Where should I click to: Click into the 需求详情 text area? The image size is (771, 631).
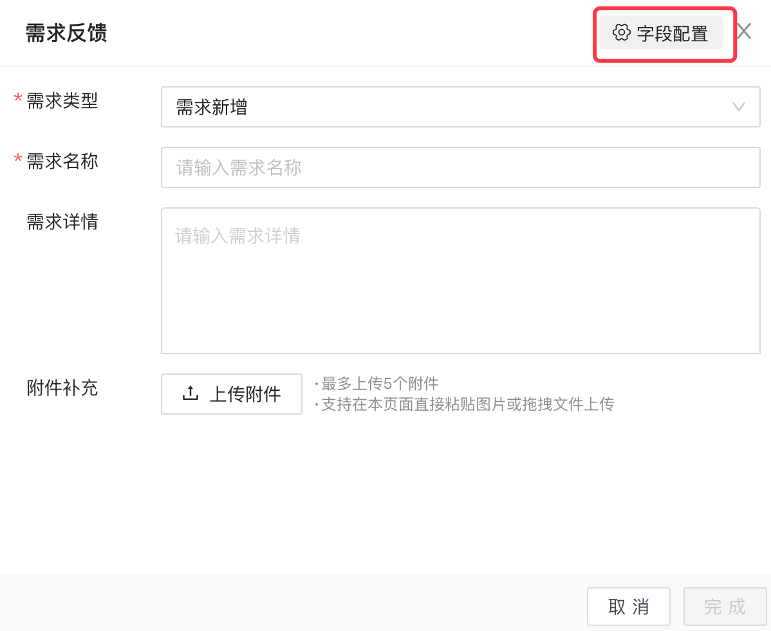(460, 280)
